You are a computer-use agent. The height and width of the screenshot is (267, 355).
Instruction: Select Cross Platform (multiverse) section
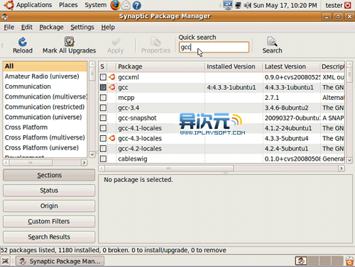click(x=45, y=137)
